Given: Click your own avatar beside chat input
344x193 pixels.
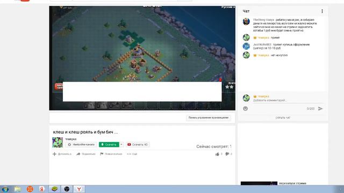Looking at the screenshot, I should tap(246, 98).
